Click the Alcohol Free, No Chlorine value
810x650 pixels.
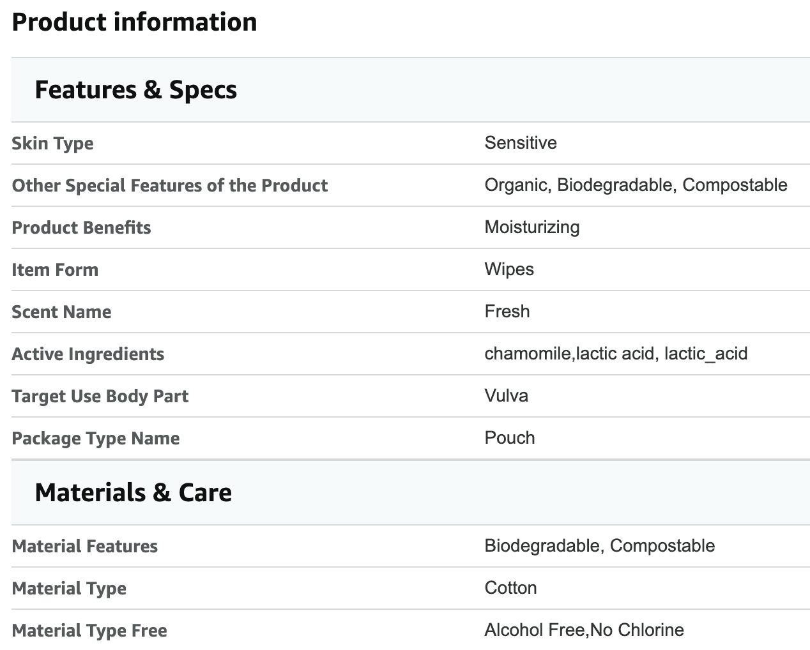584,630
